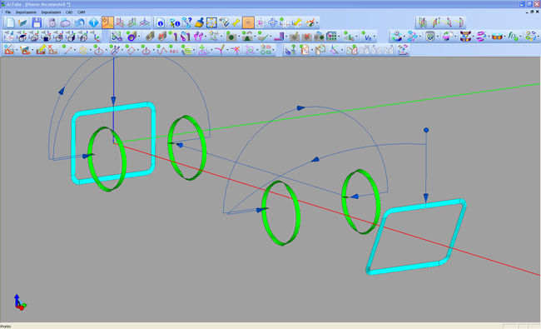Open a file with the folder icon
The width and height of the screenshot is (541, 329).
(22, 22)
